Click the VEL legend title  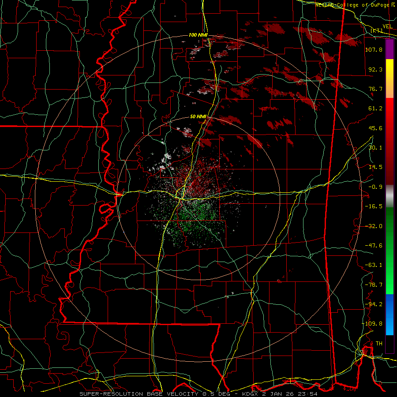click(x=387, y=26)
